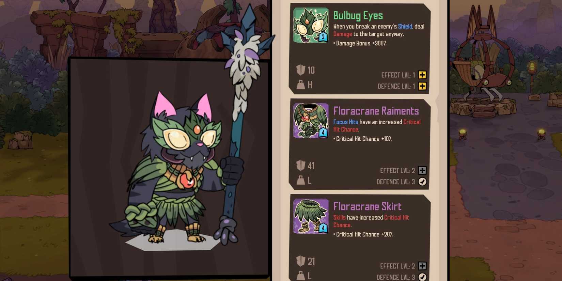The height and width of the screenshot is (281, 562).
Task: Select the Floracrane Skirt title
Action: pos(367,206)
